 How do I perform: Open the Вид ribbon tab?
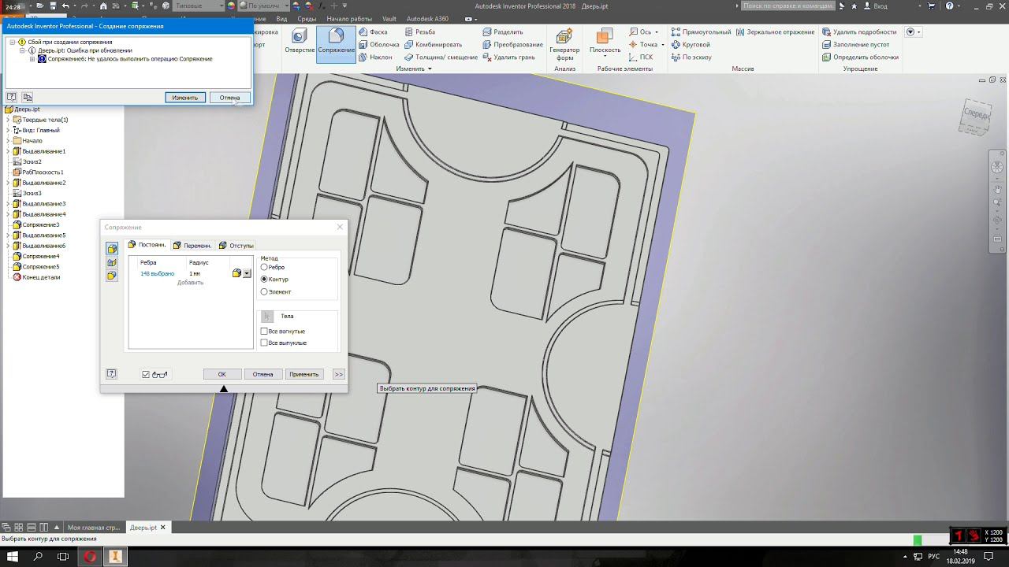click(x=281, y=18)
